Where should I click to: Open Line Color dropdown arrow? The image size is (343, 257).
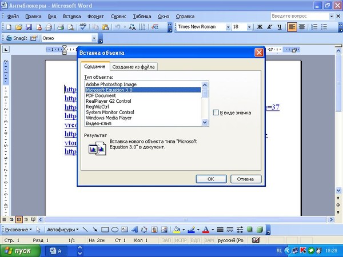tap(198, 230)
